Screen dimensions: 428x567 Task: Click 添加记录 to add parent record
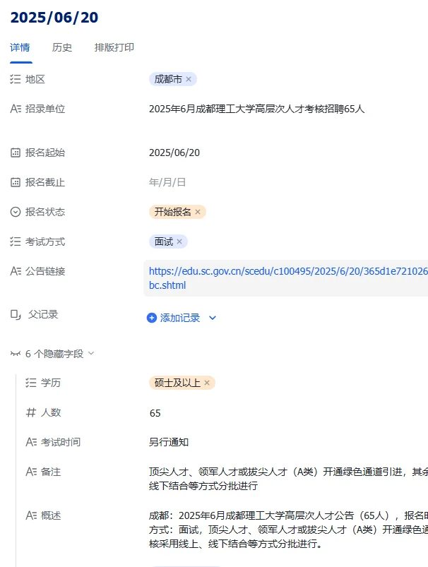[180, 318]
